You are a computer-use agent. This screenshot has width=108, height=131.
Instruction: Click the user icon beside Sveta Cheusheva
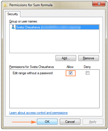(x=13, y=27)
